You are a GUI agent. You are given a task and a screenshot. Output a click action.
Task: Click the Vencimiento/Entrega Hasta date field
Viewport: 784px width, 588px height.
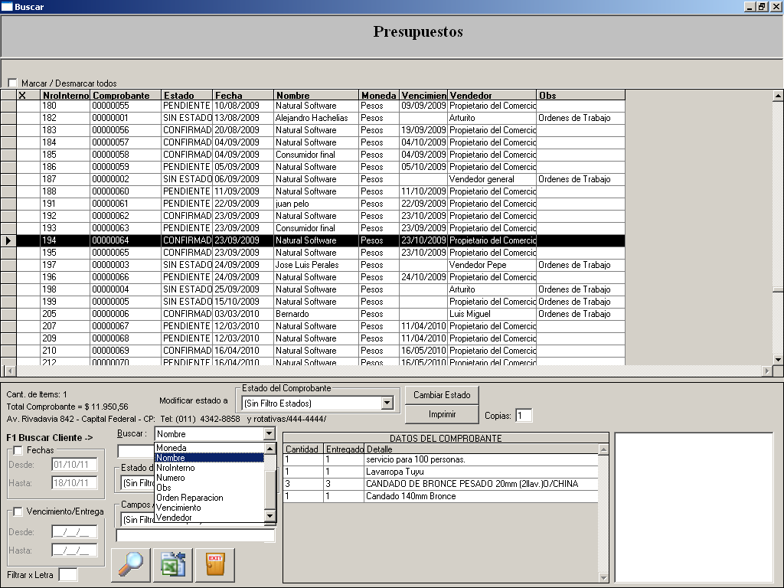(x=74, y=550)
